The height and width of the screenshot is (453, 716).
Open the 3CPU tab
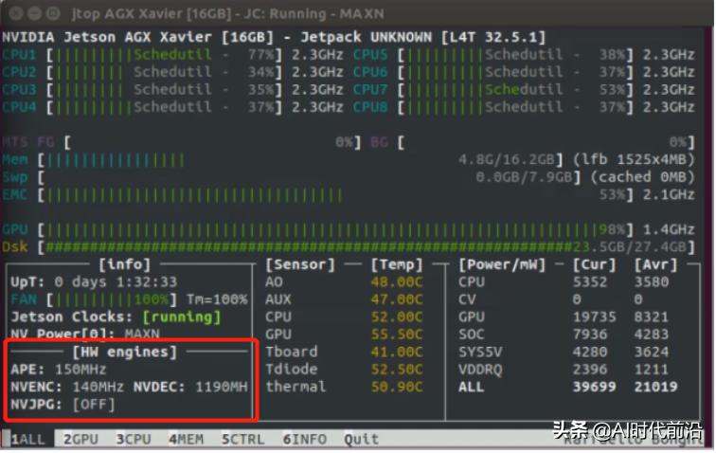tap(134, 440)
